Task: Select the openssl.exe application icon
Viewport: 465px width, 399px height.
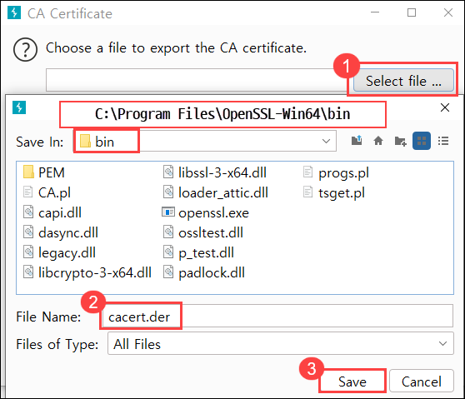Action: pyautogui.click(x=168, y=212)
